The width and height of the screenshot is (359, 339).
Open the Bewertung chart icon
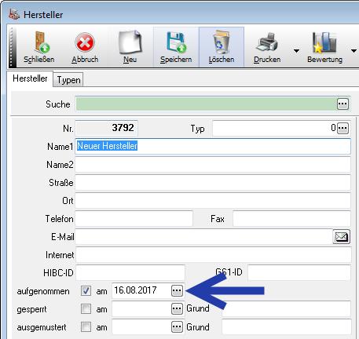[x=324, y=42]
